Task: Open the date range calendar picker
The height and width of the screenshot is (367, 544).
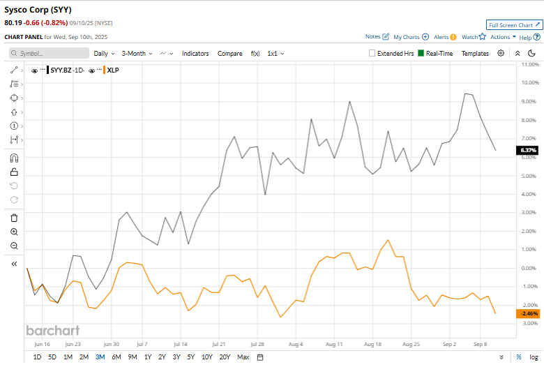Action: click(x=260, y=357)
